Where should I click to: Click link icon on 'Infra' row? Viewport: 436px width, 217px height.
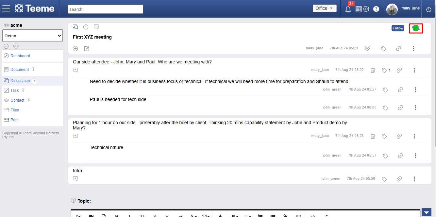coord(399,179)
